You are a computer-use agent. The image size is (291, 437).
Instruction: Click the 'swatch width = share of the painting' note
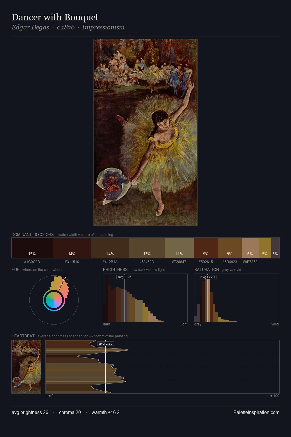[x=85, y=235]
